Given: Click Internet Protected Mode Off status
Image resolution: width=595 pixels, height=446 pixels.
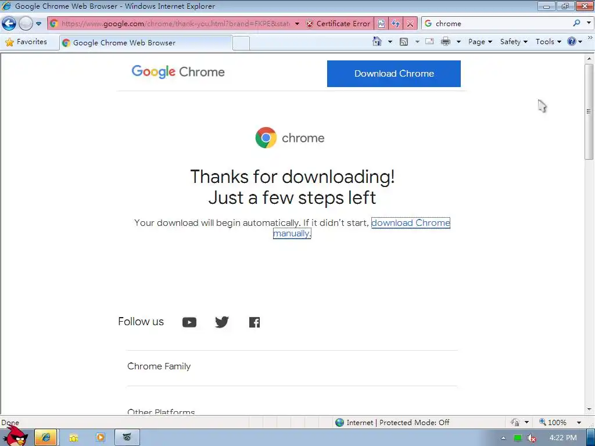Looking at the screenshot, I should tap(392, 423).
